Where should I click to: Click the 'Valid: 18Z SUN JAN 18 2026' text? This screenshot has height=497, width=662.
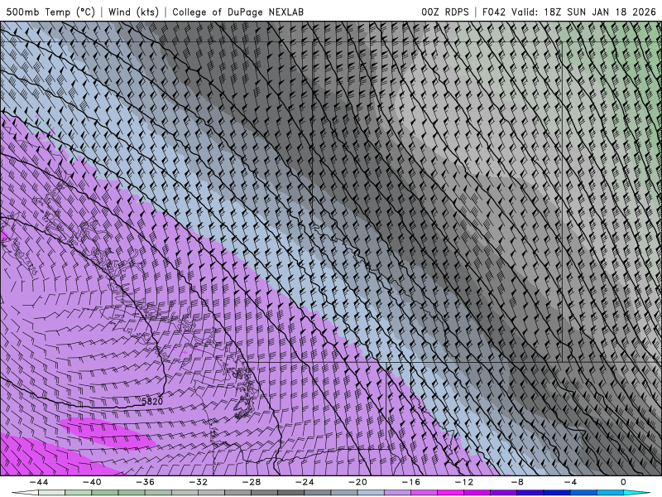[x=583, y=12]
